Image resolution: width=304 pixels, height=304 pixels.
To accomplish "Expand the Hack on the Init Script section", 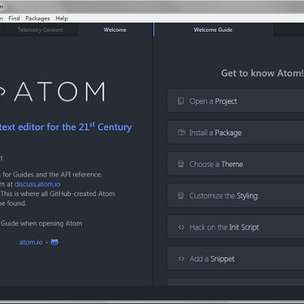I will [x=236, y=227].
